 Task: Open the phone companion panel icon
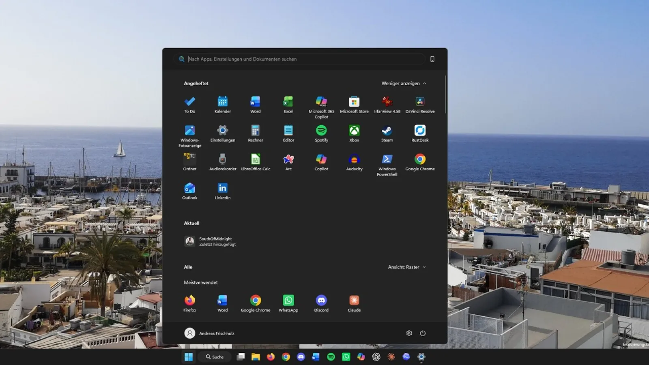pyautogui.click(x=432, y=59)
